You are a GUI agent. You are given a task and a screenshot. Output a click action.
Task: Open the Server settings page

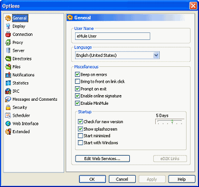[x=18, y=50]
